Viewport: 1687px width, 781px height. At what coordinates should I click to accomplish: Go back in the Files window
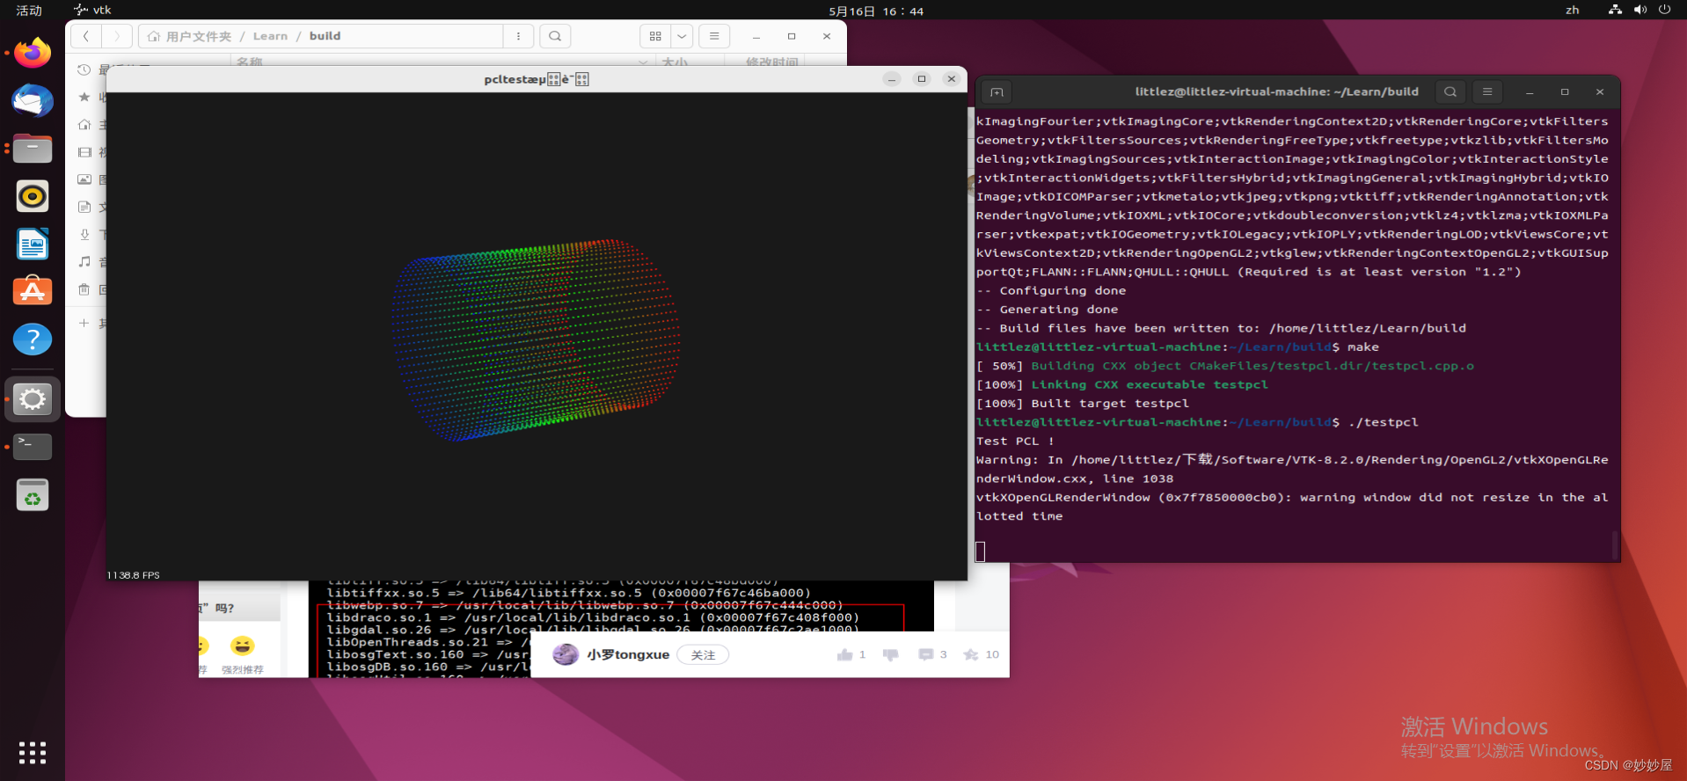point(85,36)
